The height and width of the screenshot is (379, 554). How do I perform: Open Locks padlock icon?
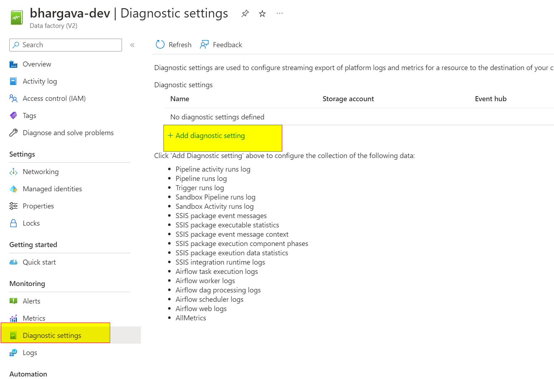pos(14,223)
